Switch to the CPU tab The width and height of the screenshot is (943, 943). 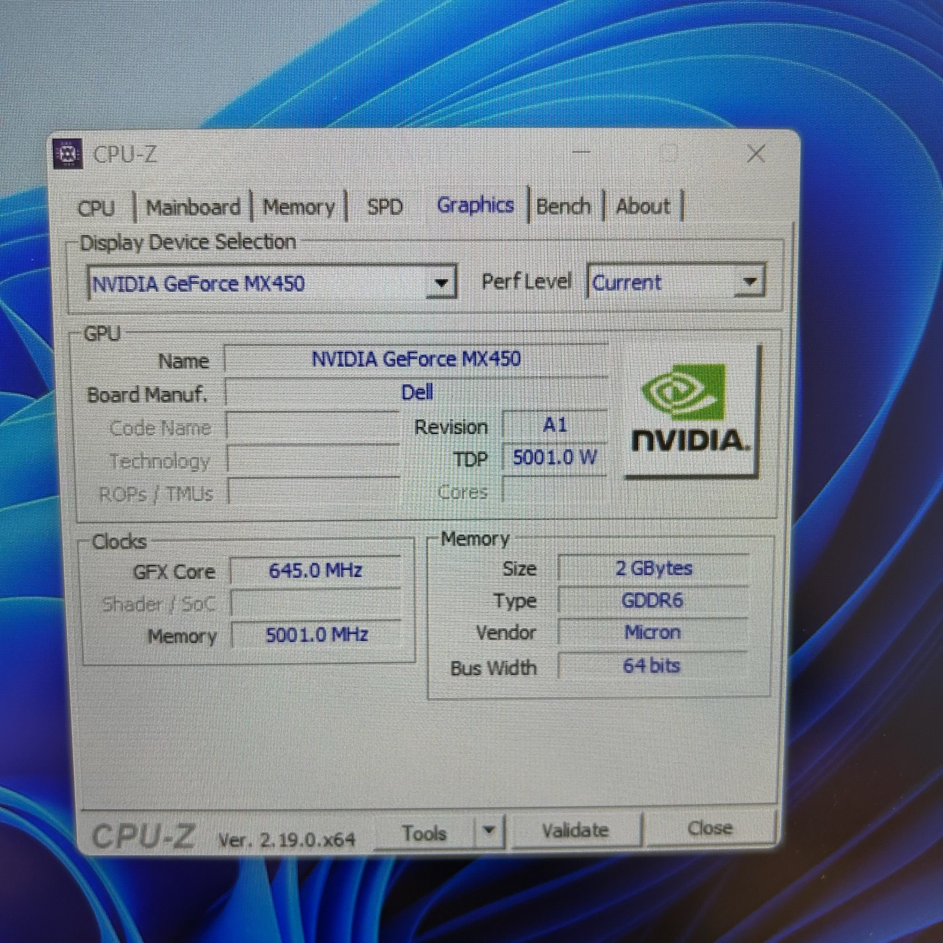coord(96,209)
